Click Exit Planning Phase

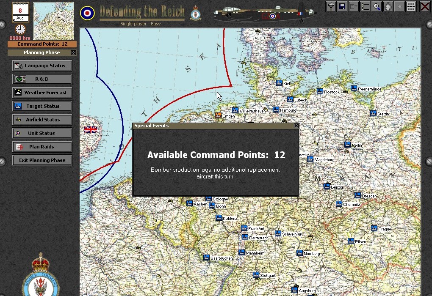point(42,160)
